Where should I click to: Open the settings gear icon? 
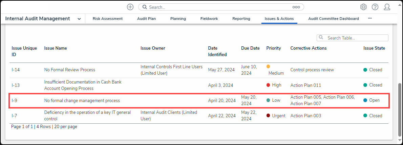click(363, 7)
